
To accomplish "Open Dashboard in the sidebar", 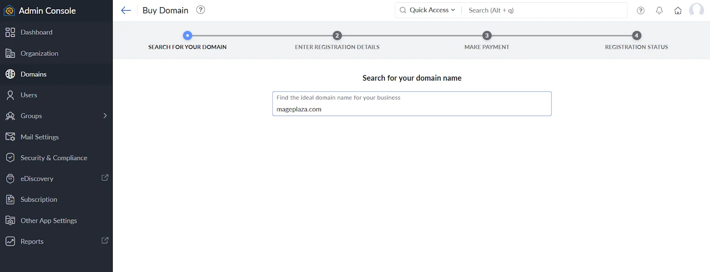I will point(36,32).
